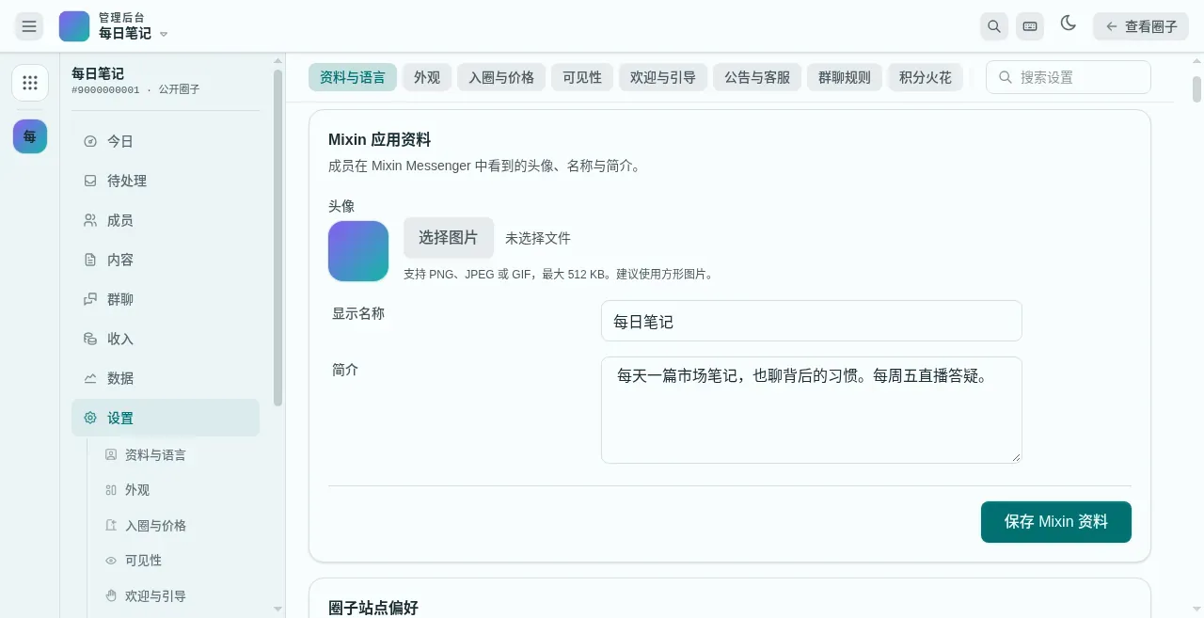Open 收入 in sidebar
The width and height of the screenshot is (1204, 618).
[x=166, y=339]
